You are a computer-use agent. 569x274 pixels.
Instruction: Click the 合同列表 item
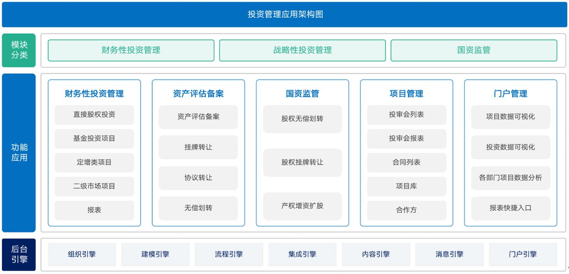tap(406, 162)
